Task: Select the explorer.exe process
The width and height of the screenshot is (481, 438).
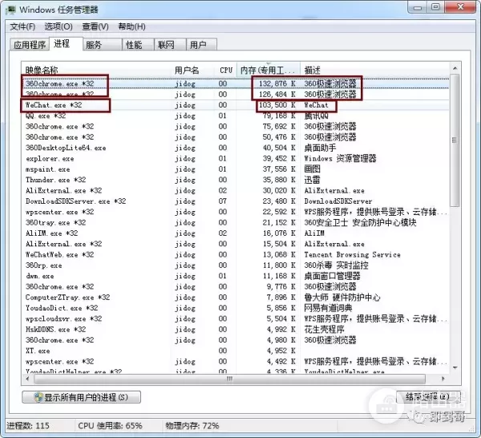Action: [x=50, y=159]
